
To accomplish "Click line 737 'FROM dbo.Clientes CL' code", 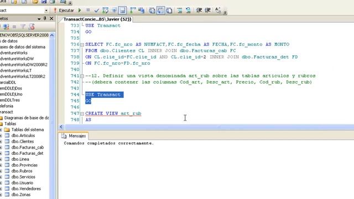I will click(x=114, y=51).
